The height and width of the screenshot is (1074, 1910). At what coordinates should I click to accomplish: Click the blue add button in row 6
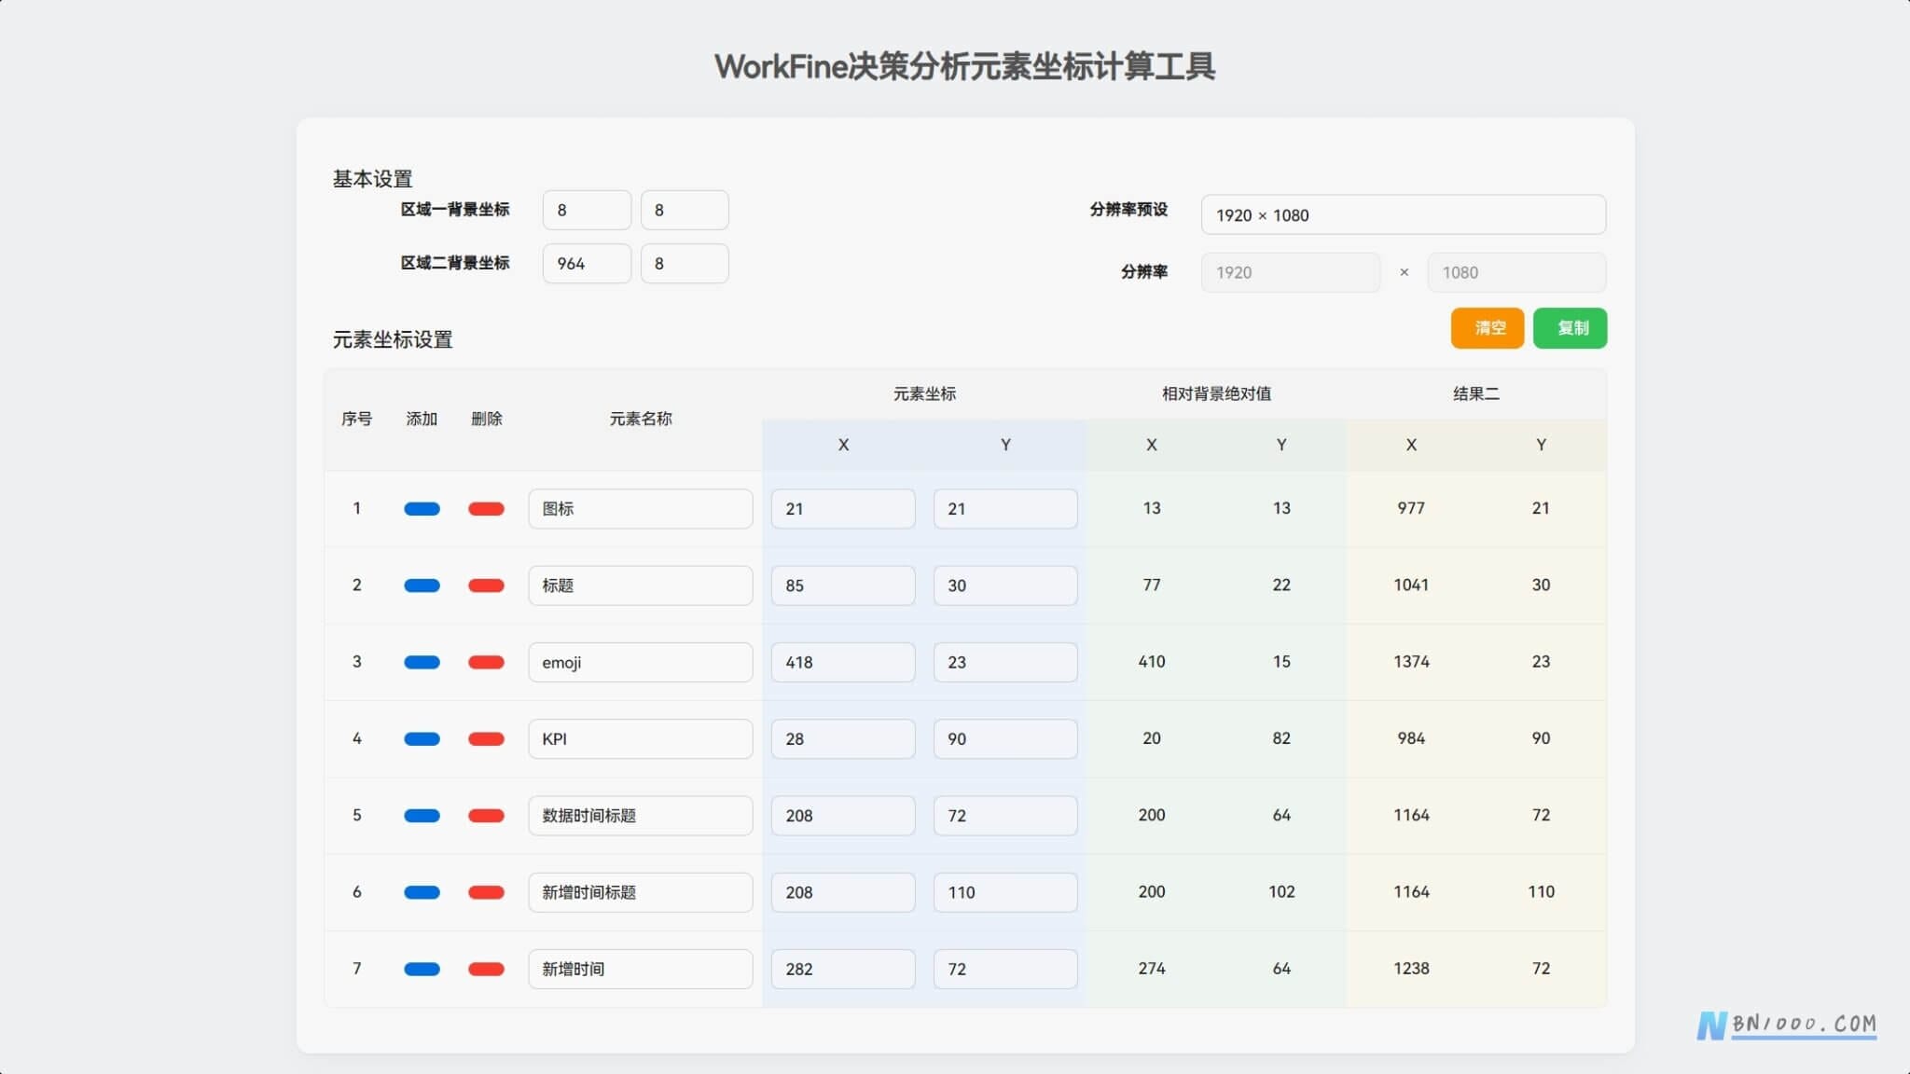(422, 892)
